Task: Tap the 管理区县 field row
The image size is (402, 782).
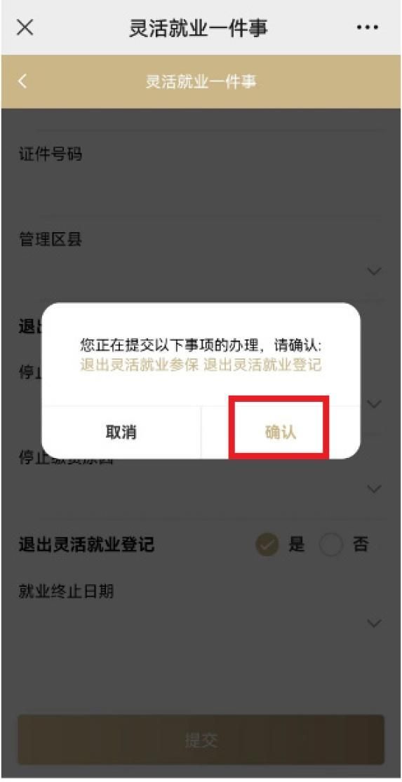Action: [x=201, y=257]
